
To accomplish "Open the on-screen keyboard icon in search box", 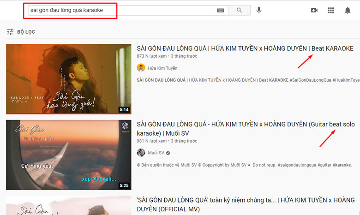I will tap(221, 10).
